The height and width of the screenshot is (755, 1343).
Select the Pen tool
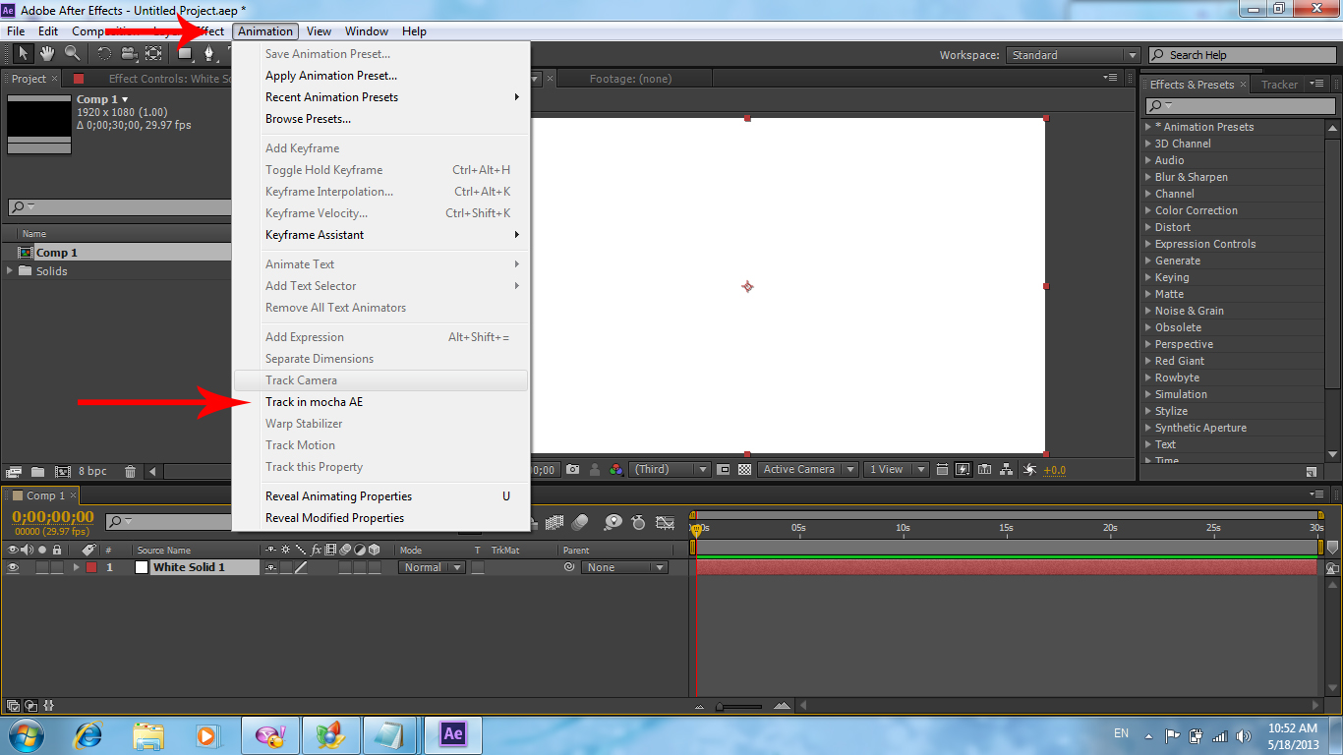209,53
